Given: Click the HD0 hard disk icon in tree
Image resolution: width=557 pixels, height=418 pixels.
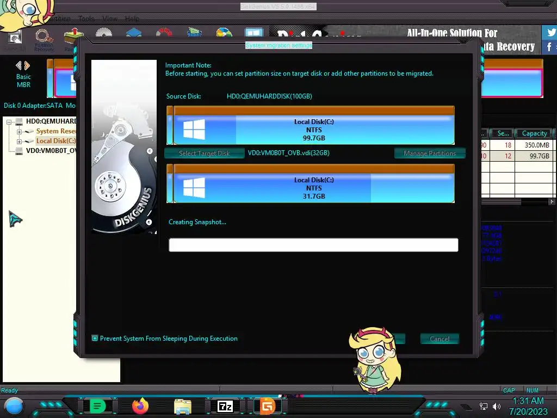Looking at the screenshot, I should pos(19,121).
